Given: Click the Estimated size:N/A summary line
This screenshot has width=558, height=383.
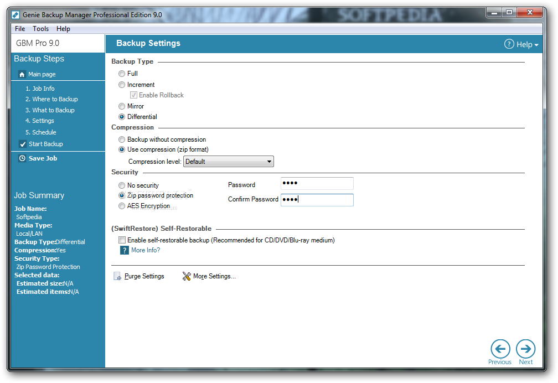Looking at the screenshot, I should click(x=45, y=284).
